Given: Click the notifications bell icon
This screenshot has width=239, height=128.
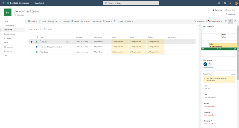Looking at the screenshot, I should pyautogui.click(x=219, y=3).
